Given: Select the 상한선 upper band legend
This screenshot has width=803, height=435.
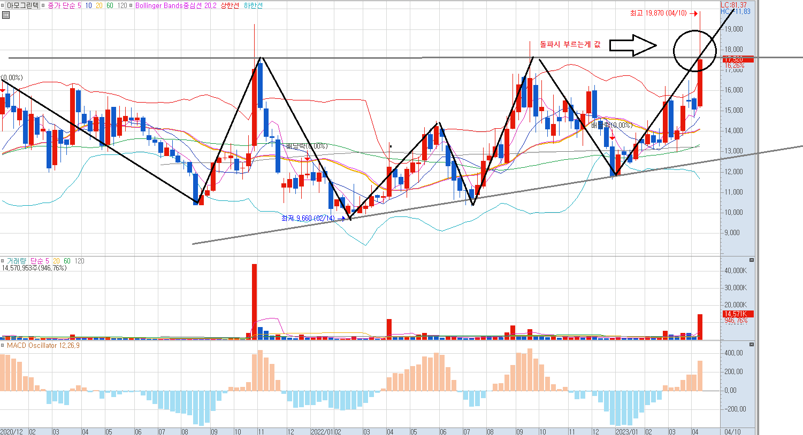Looking at the screenshot, I should coord(230,5).
